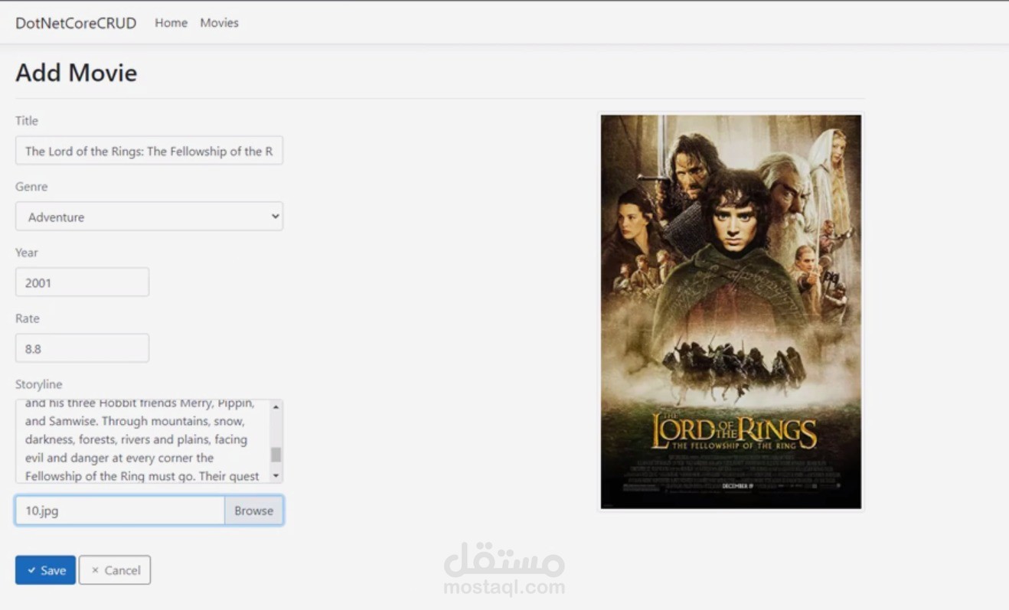
Task: Click the 'Storyline' field label
Action: click(39, 384)
